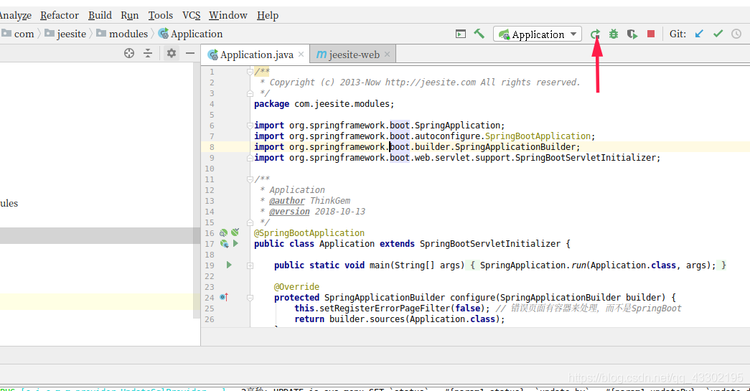This screenshot has height=391, width=750.
Task: Commit changes with the Git checkmark icon
Action: [x=718, y=34]
